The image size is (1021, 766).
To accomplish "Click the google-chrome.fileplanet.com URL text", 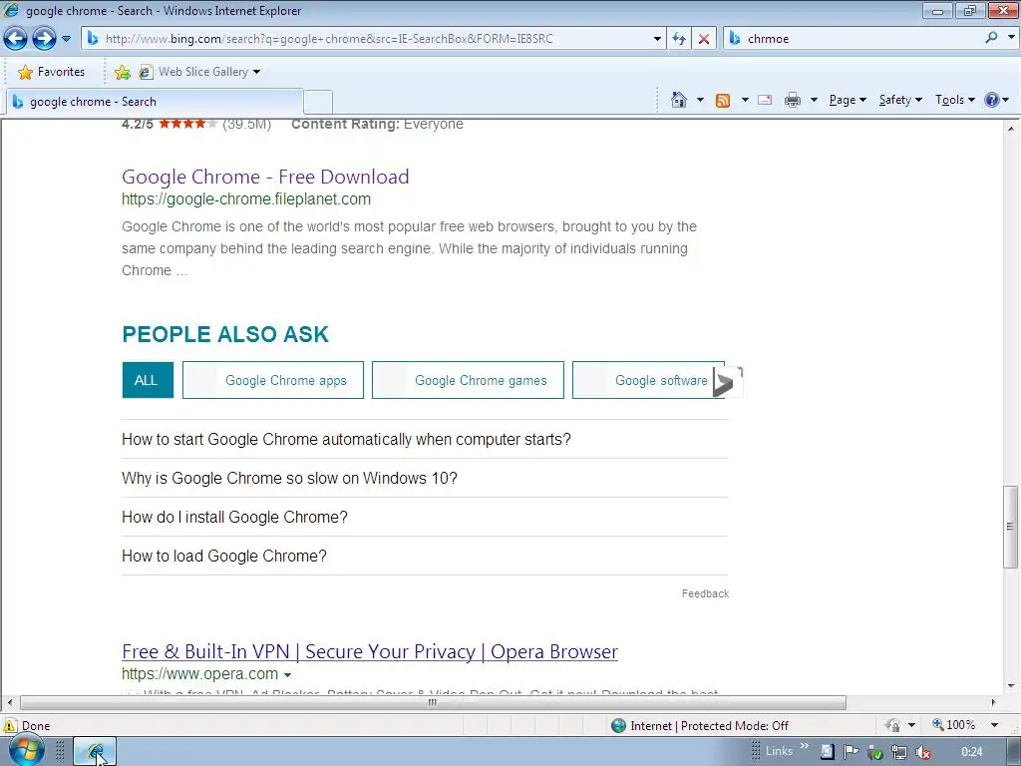I will click(246, 199).
